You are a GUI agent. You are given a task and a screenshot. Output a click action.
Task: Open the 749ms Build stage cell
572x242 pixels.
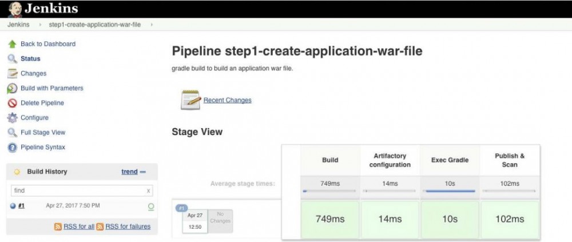tap(330, 219)
